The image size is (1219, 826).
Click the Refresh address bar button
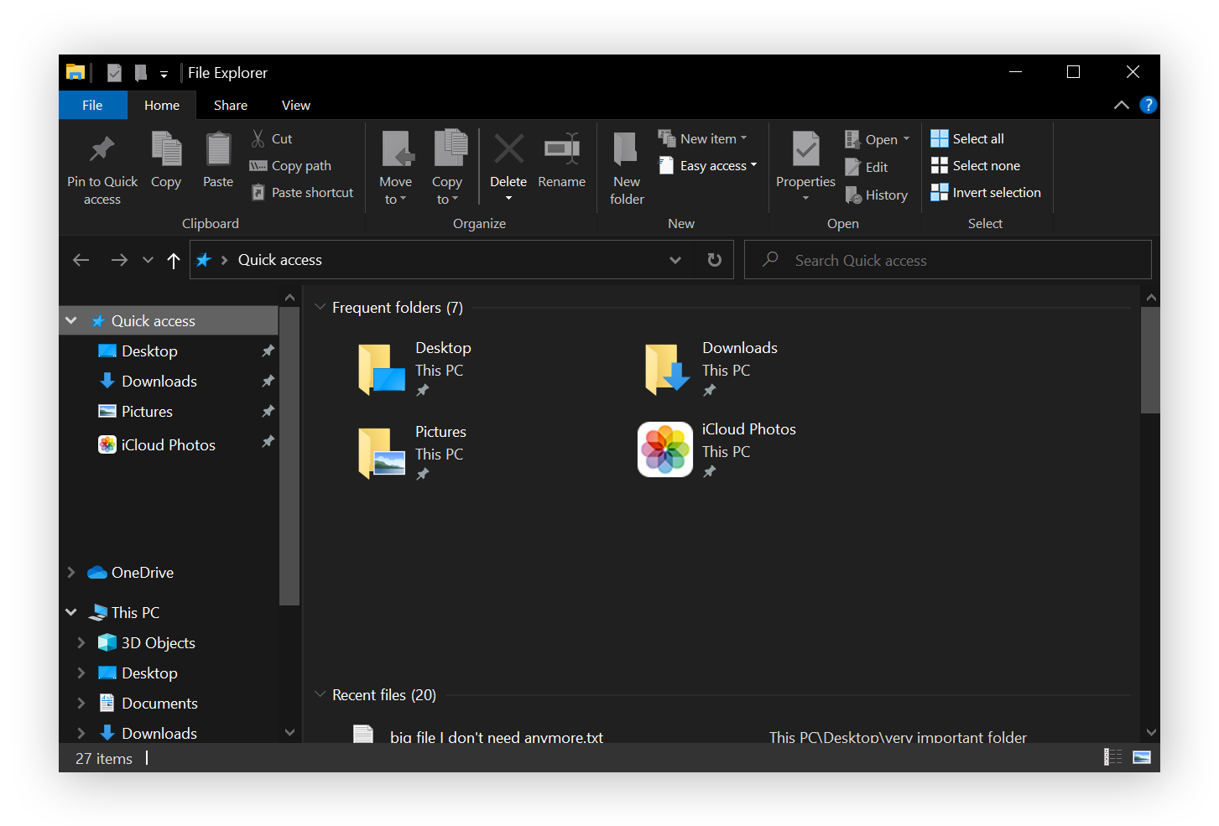(715, 260)
